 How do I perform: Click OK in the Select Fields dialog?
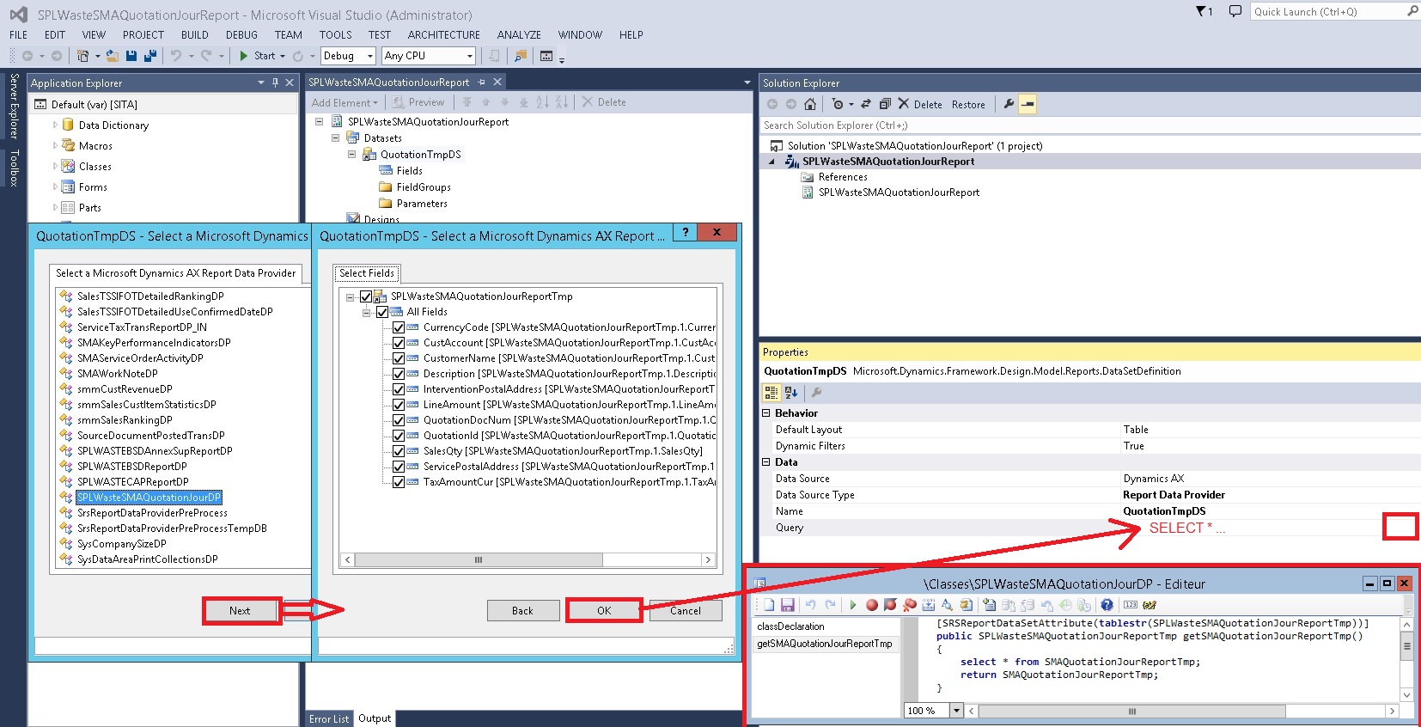(604, 611)
